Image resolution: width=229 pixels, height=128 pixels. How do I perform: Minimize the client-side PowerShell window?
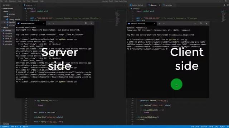[x=195, y=23]
